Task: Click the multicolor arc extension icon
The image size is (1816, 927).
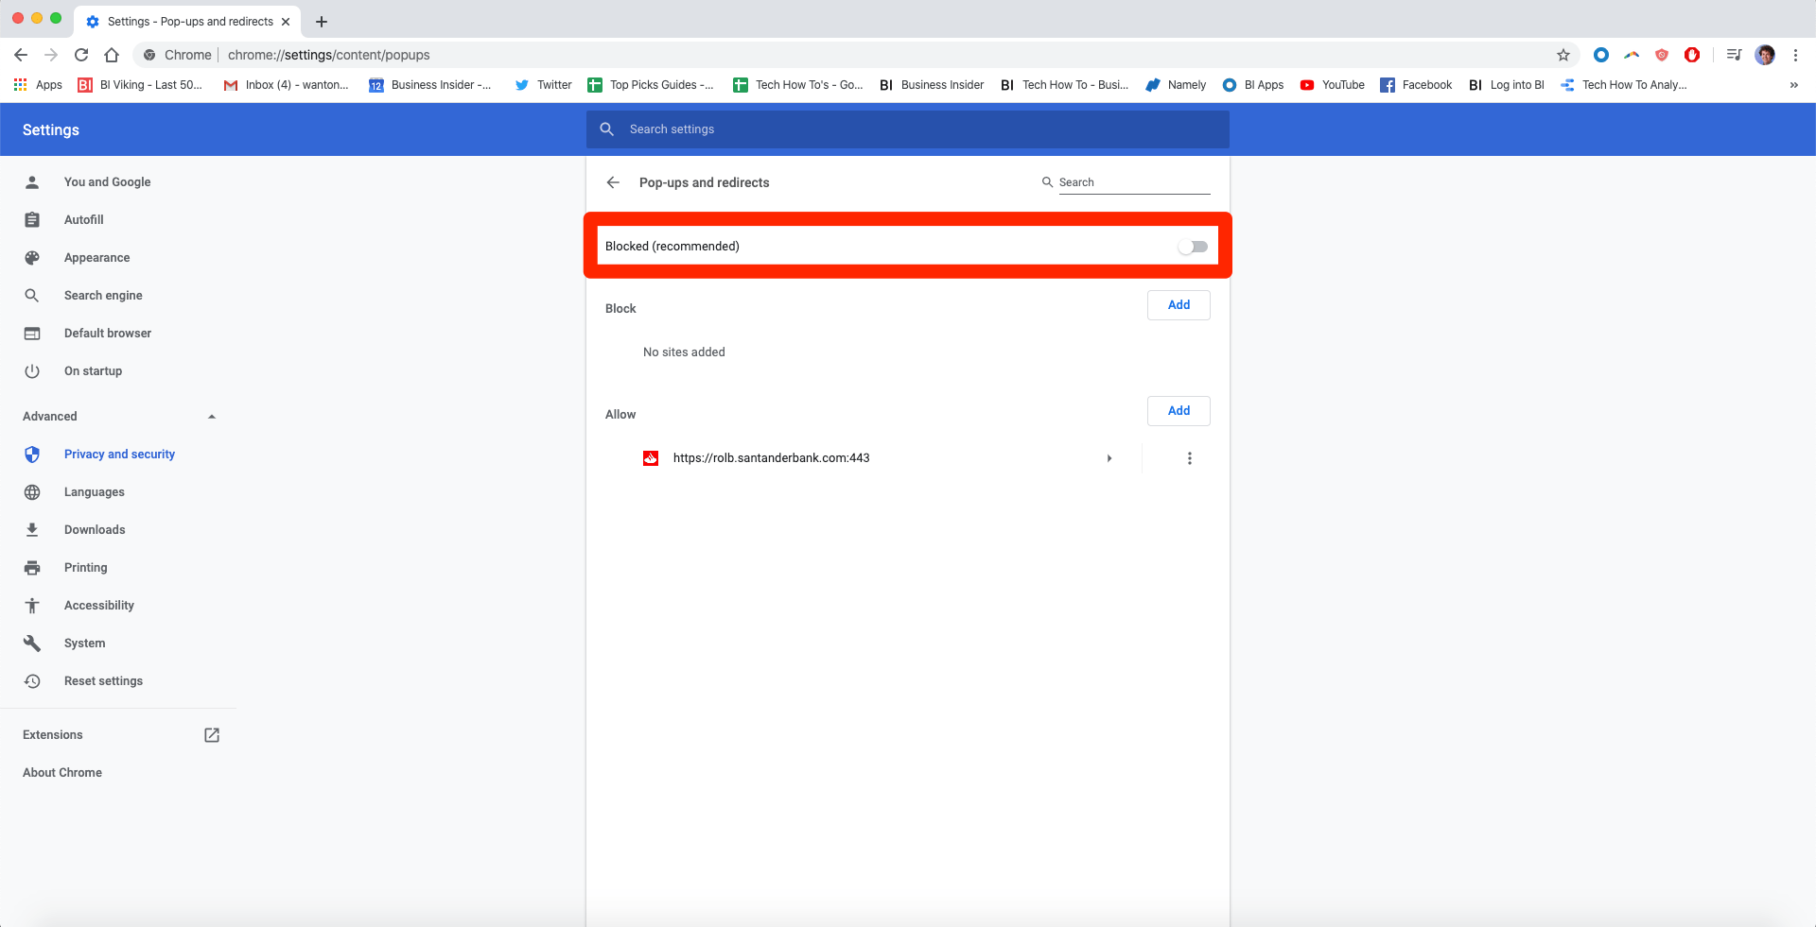Action: (x=1632, y=55)
